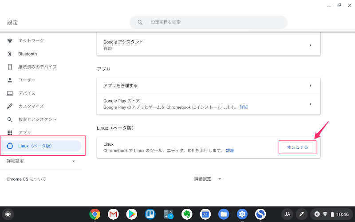Click the notification count badge in the tray
This screenshot has width=355, height=222.
click(317, 214)
